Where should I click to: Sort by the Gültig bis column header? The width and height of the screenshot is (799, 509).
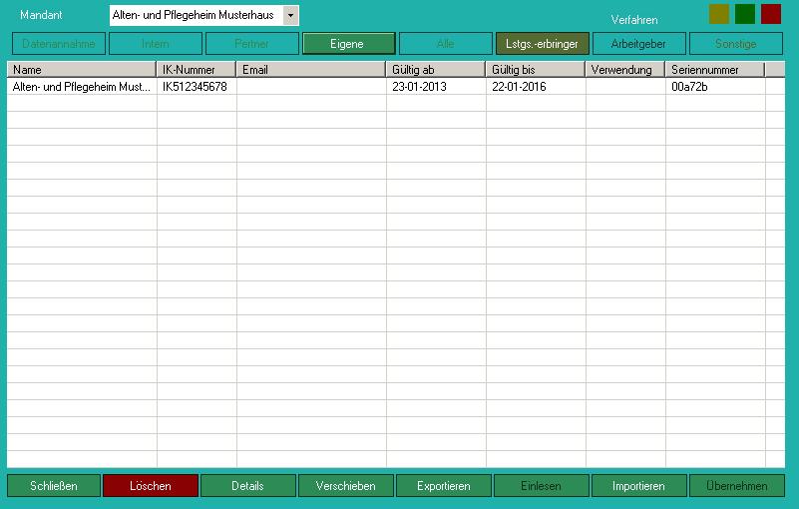(535, 69)
